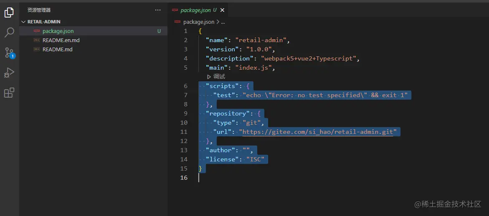Click the npm icon beside package.json in tree
489x216 pixels.
pyautogui.click(x=37, y=31)
